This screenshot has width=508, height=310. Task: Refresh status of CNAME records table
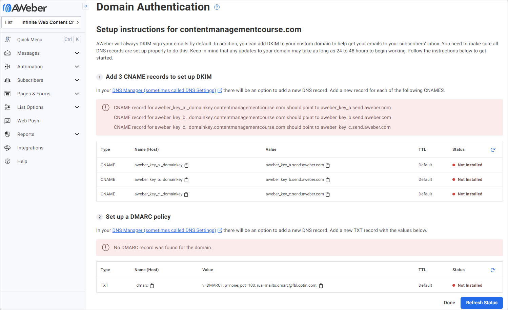pyautogui.click(x=493, y=149)
